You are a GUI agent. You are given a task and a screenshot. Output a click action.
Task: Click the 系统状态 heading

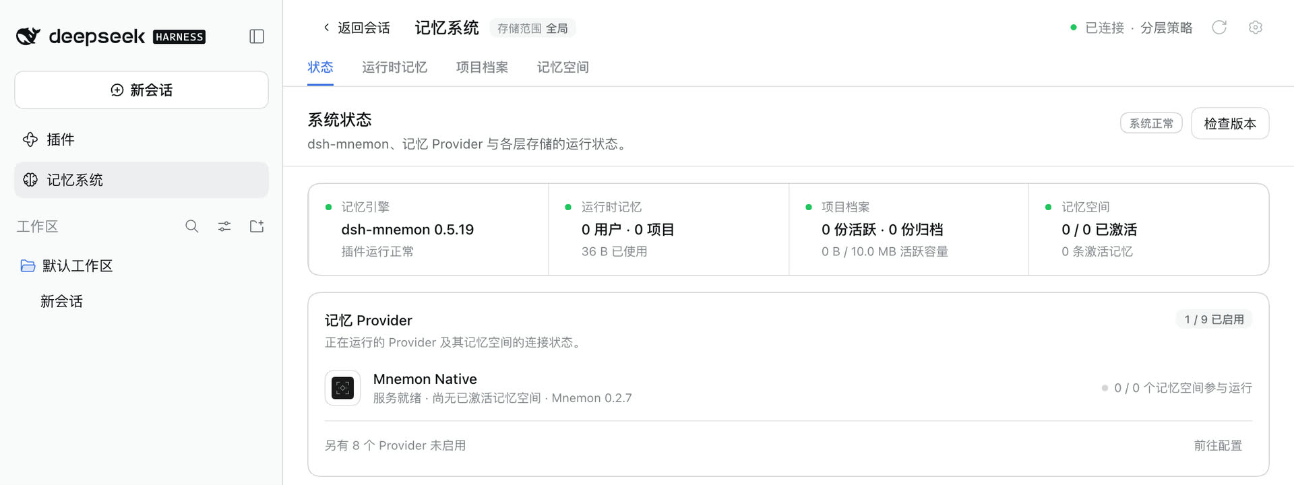tap(340, 120)
